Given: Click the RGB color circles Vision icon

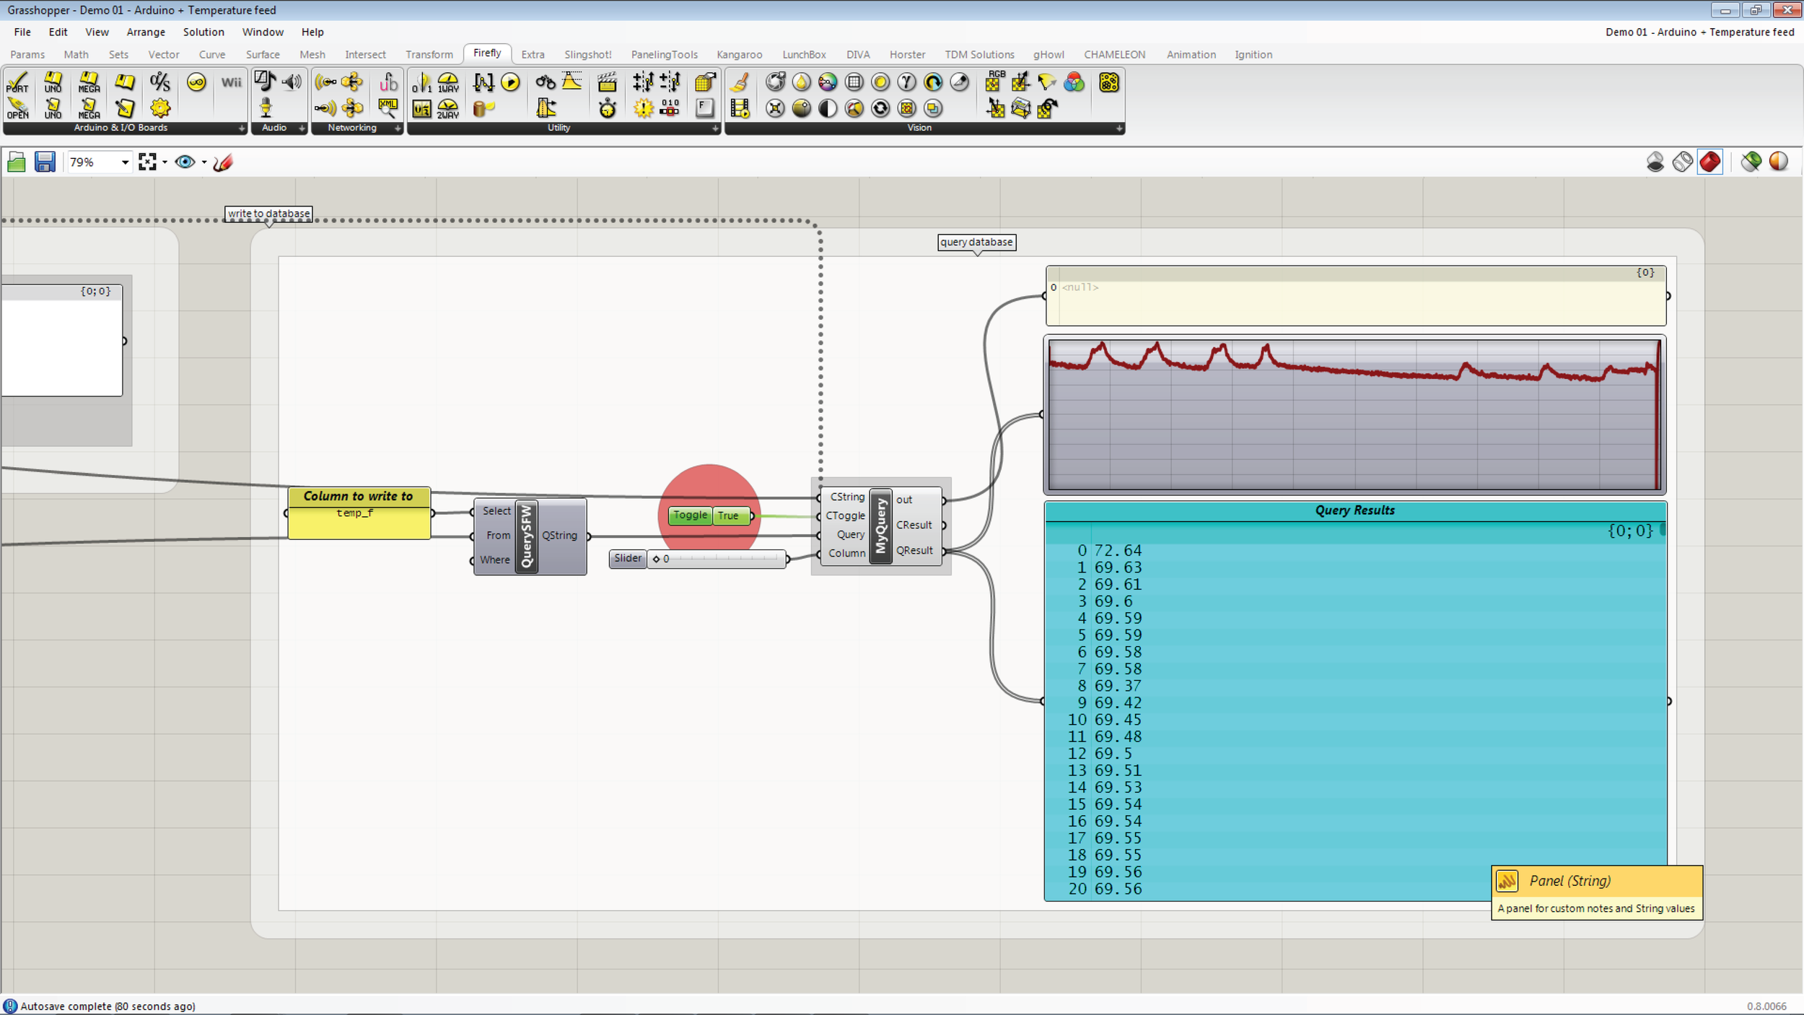Looking at the screenshot, I should point(1074,82).
